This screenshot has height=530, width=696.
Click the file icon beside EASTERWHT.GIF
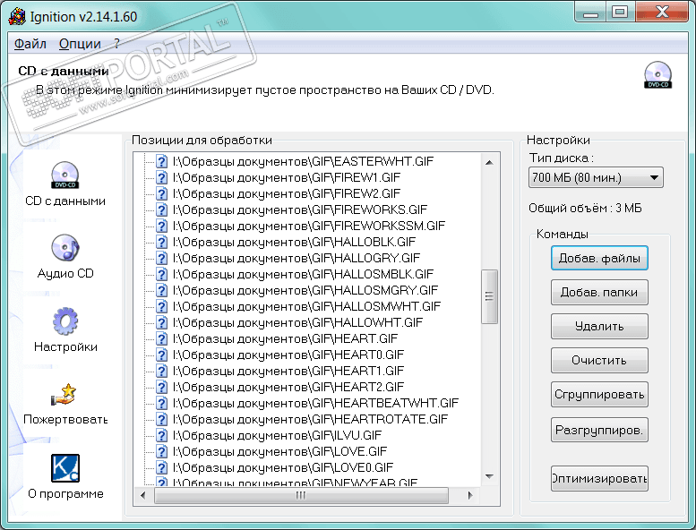(161, 161)
